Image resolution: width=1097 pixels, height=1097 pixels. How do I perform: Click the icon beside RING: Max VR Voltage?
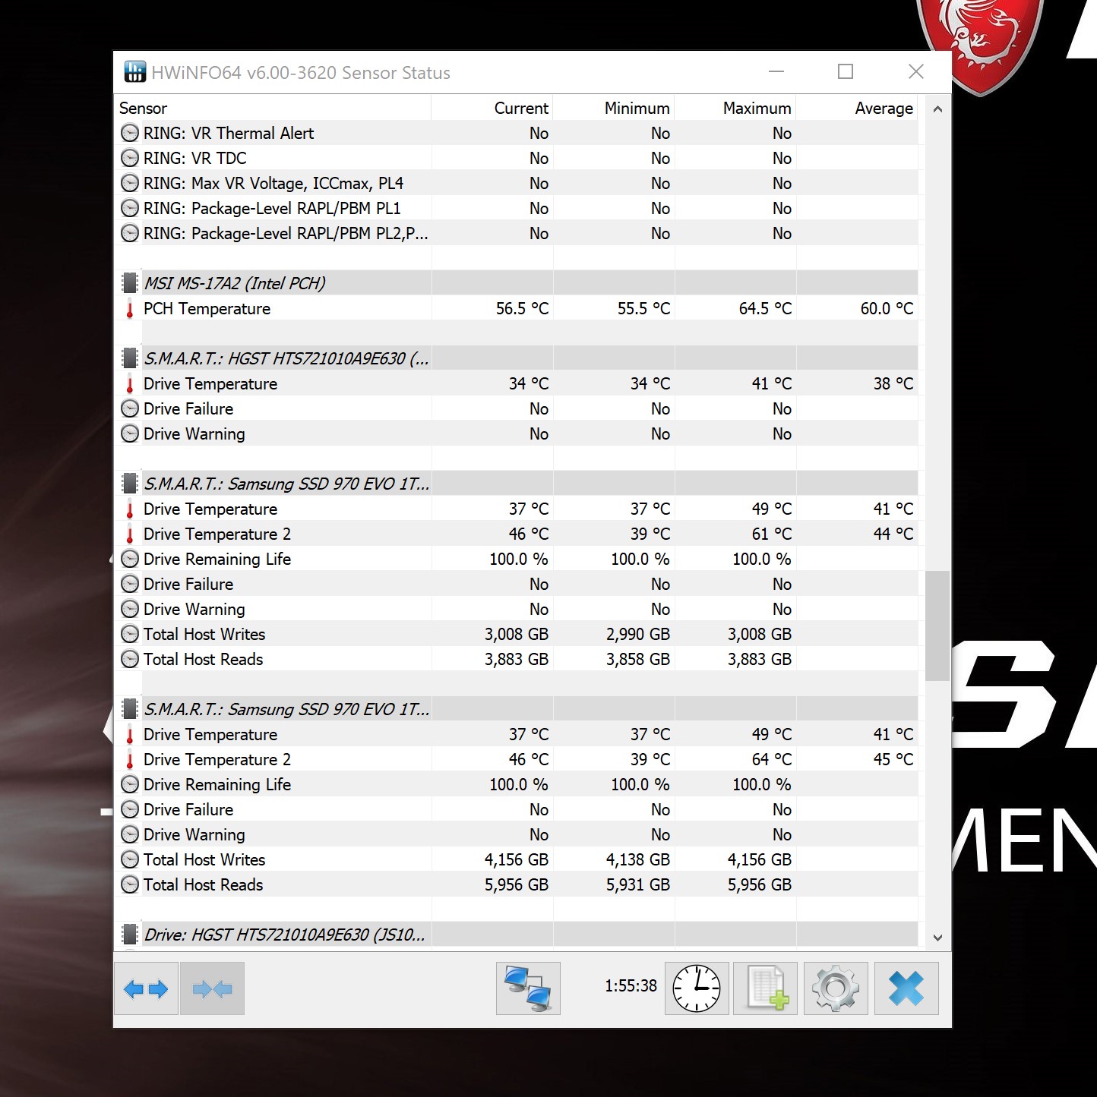(x=130, y=183)
